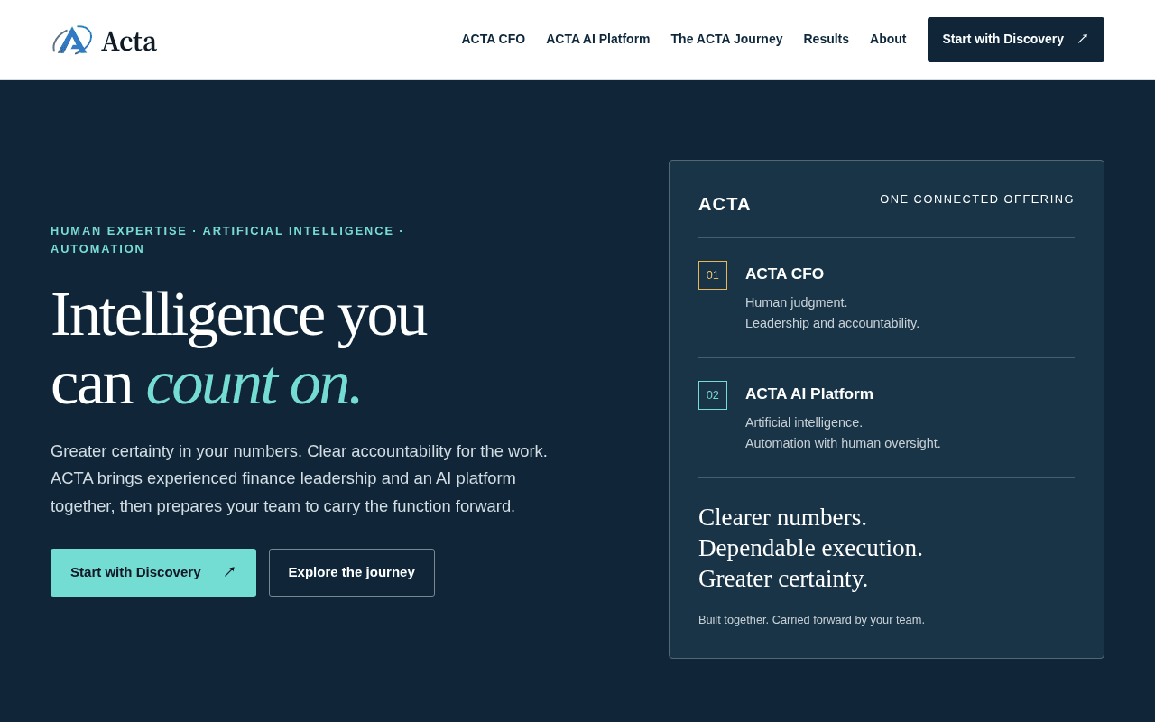Screen dimensions: 1155x722
Task: Click the 01 number badge
Action: (x=713, y=275)
